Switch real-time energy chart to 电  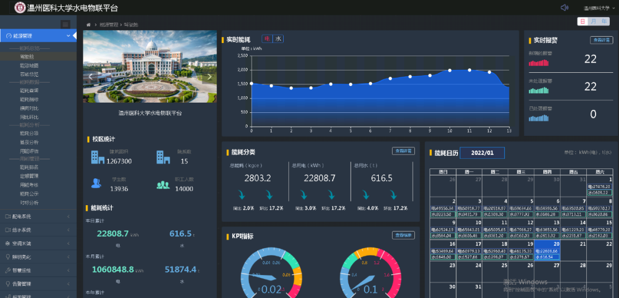(x=267, y=38)
